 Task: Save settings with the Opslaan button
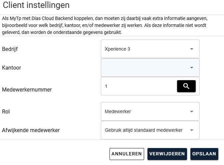pyautogui.click(x=204, y=154)
